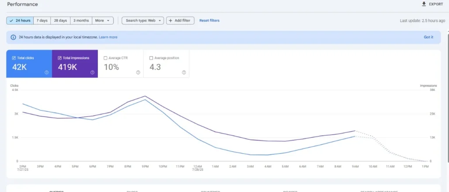Click the plus icon to add filter
The image size is (449, 192).
[x=171, y=21]
